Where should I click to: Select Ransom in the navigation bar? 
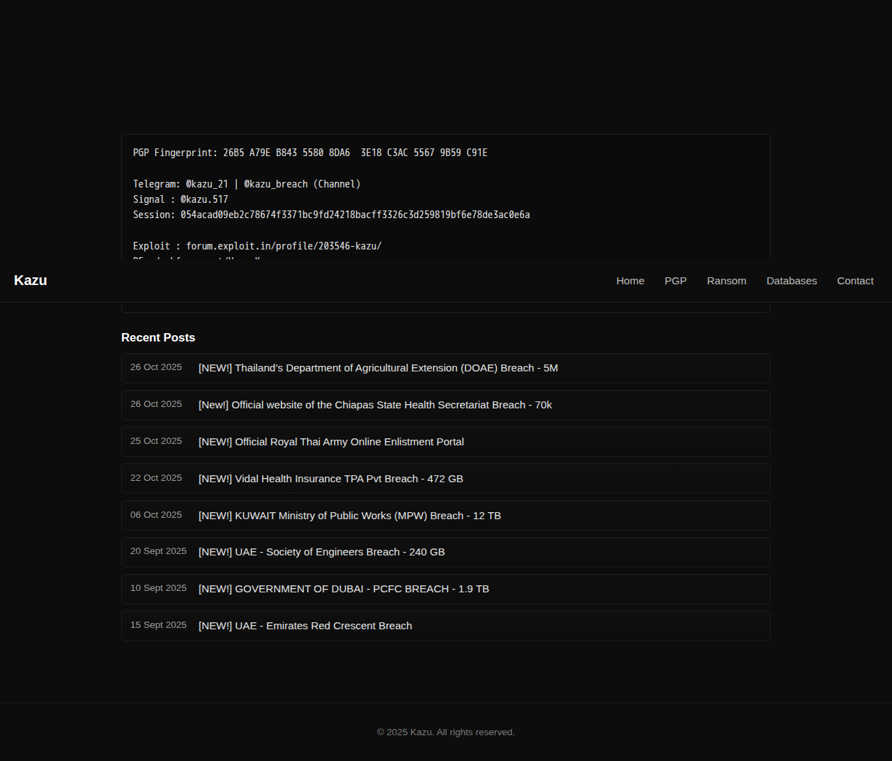coord(726,281)
